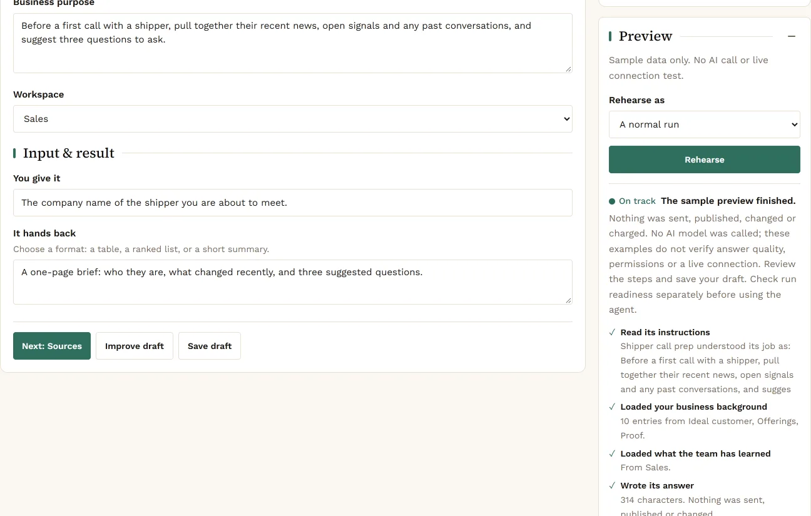Edit the Business purpose text area
This screenshot has height=516, width=811.
coord(293,43)
